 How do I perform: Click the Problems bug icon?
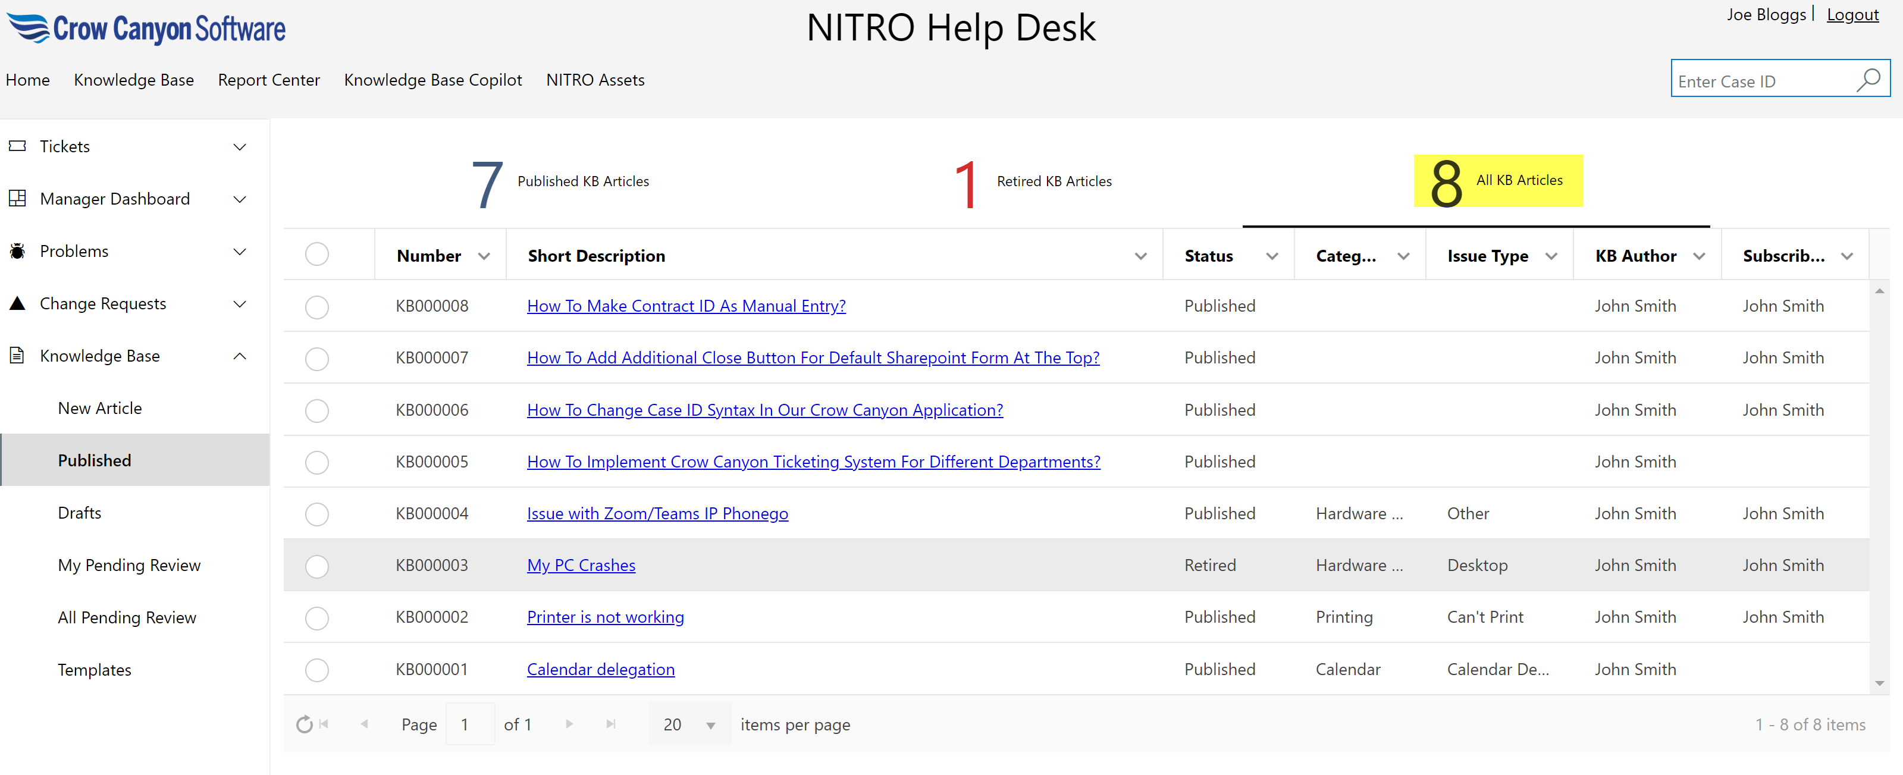tap(17, 251)
